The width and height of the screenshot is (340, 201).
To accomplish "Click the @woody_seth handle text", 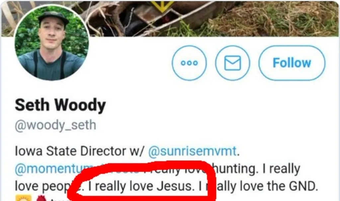I will (x=55, y=125).
